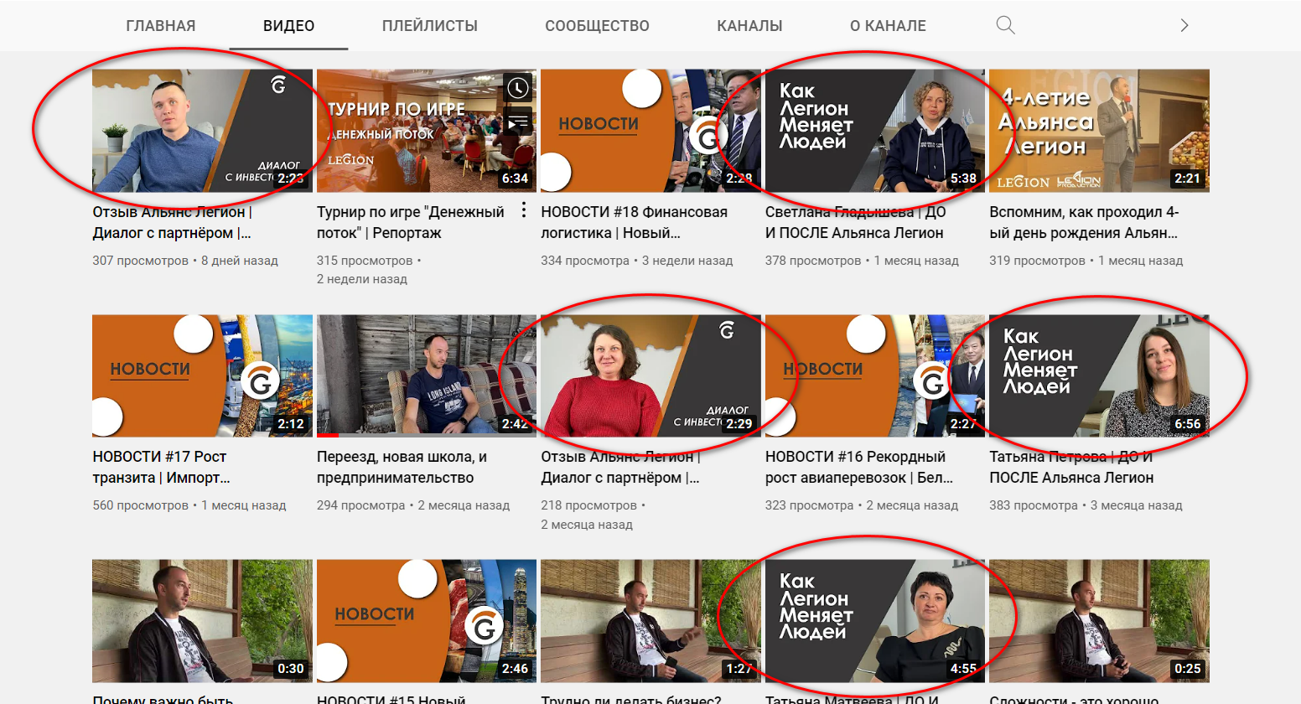Screen dimensions: 1301x704
Task: Switch to the ГЛАВНАЯ tab
Action: pyautogui.click(x=160, y=26)
